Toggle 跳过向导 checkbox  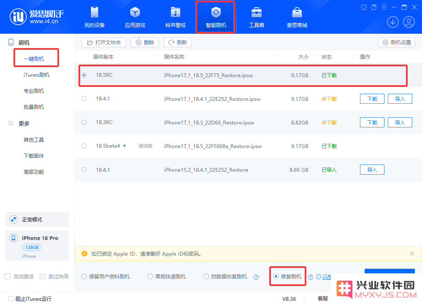pos(43,276)
